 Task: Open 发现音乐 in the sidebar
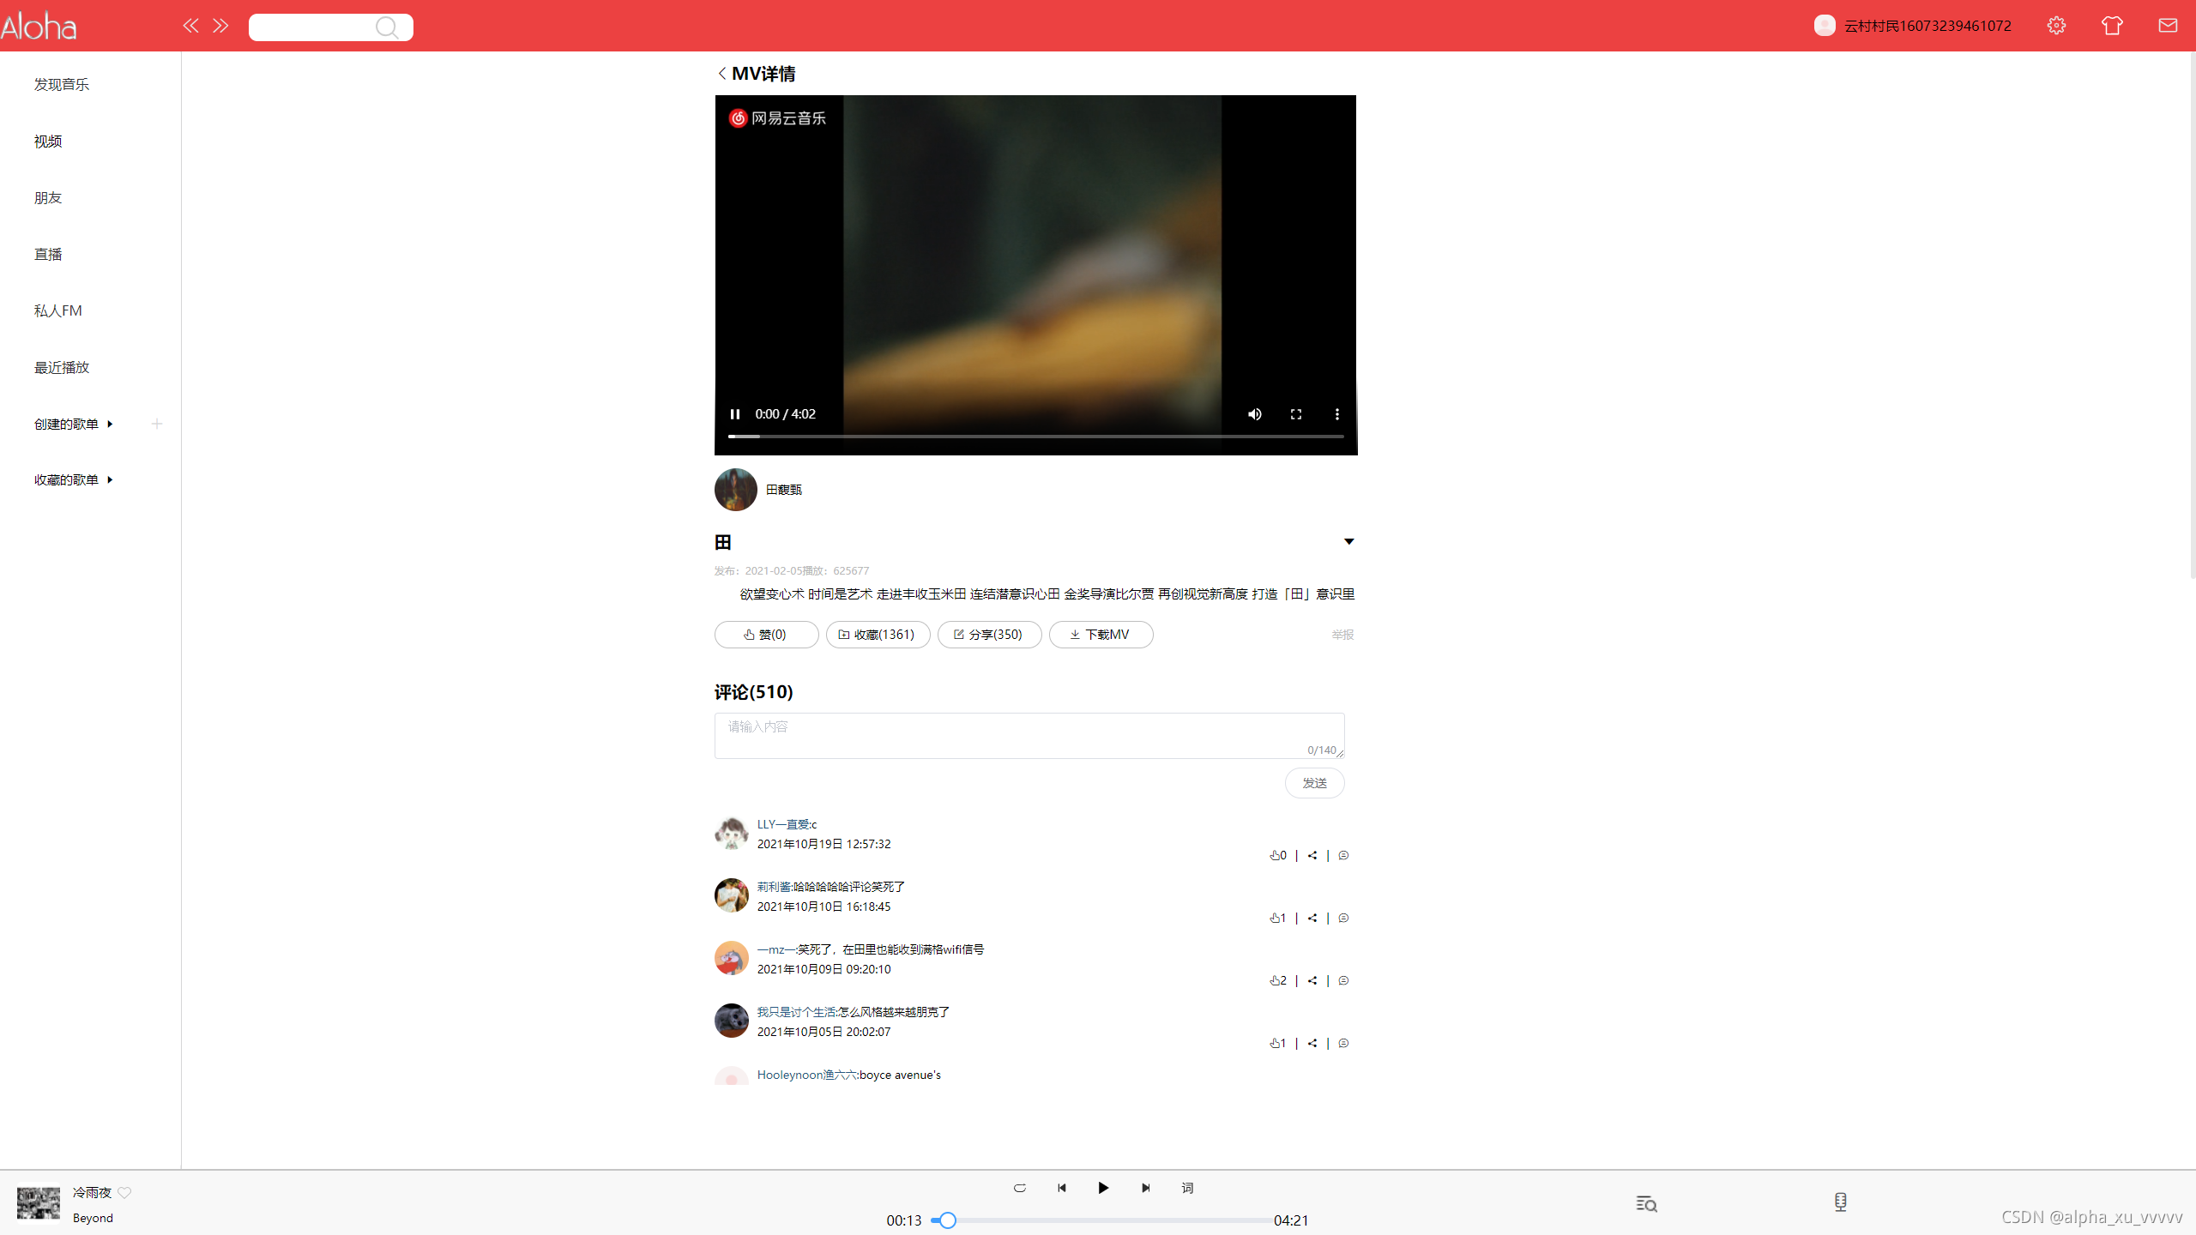tap(62, 84)
